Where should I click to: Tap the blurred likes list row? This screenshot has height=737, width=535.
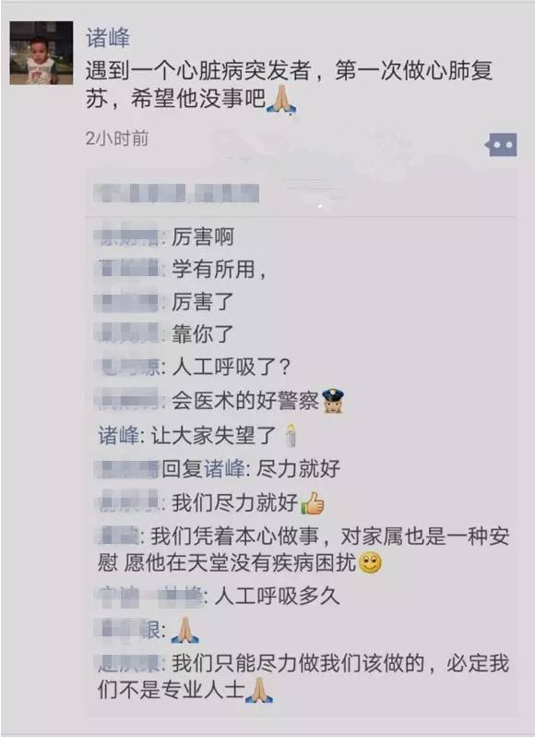pos(301,194)
